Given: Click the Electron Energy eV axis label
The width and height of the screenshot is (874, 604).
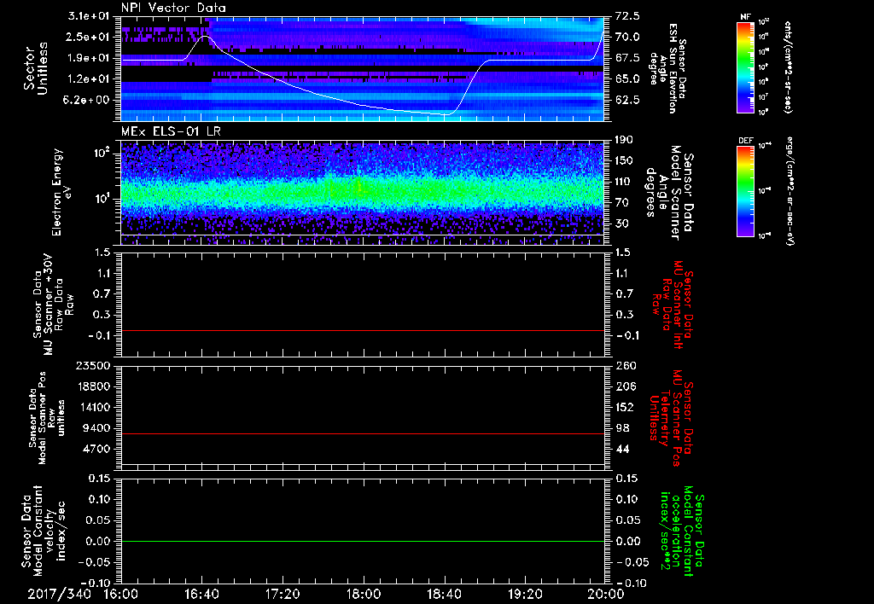Looking at the screenshot, I should [62, 192].
